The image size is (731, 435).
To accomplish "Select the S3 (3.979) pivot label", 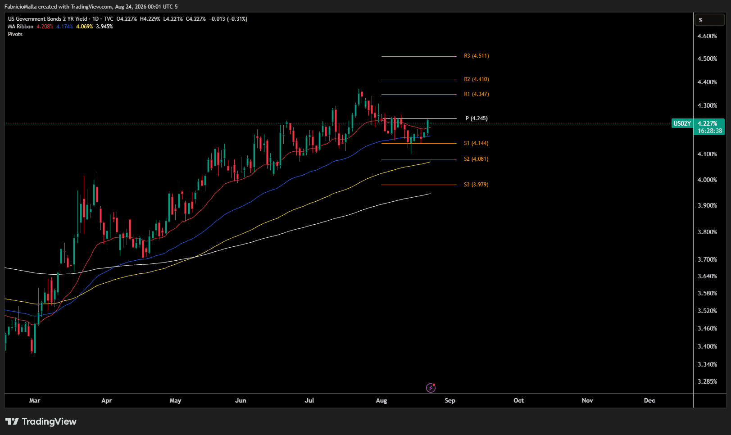I will pos(476,185).
